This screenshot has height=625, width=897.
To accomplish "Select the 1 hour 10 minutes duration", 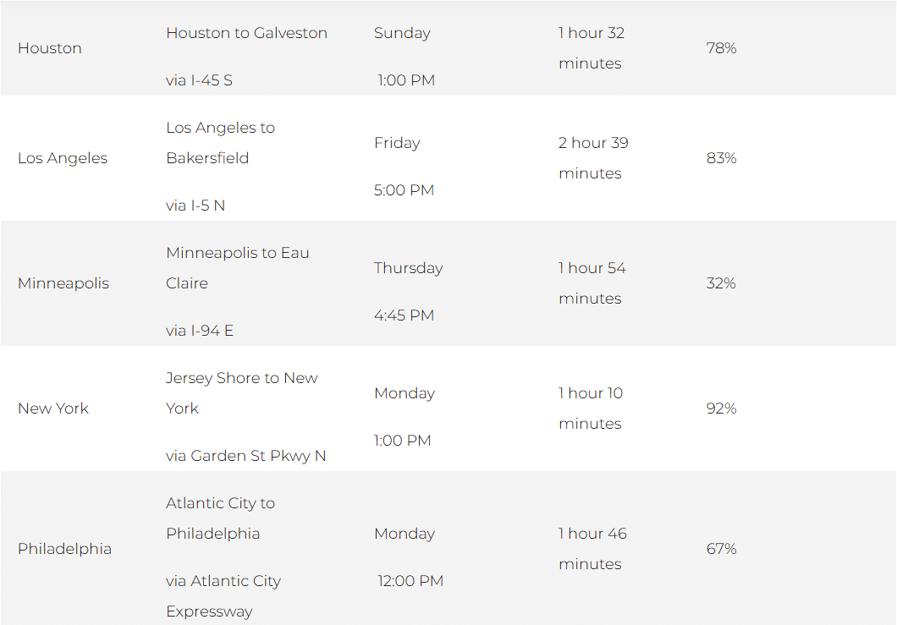I will (591, 408).
